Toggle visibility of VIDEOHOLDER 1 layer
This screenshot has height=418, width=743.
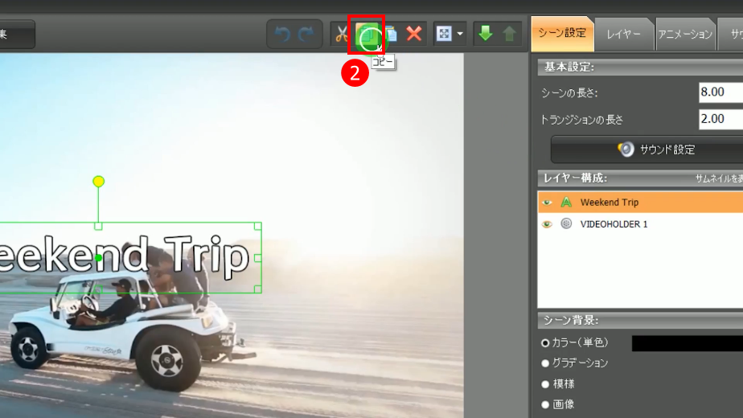click(548, 224)
